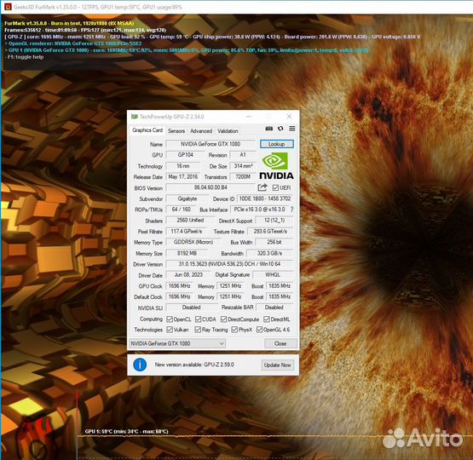Click the Update Now button

(278, 365)
